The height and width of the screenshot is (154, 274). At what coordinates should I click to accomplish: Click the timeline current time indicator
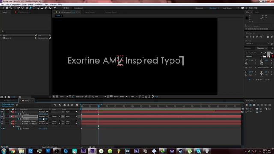98,106
